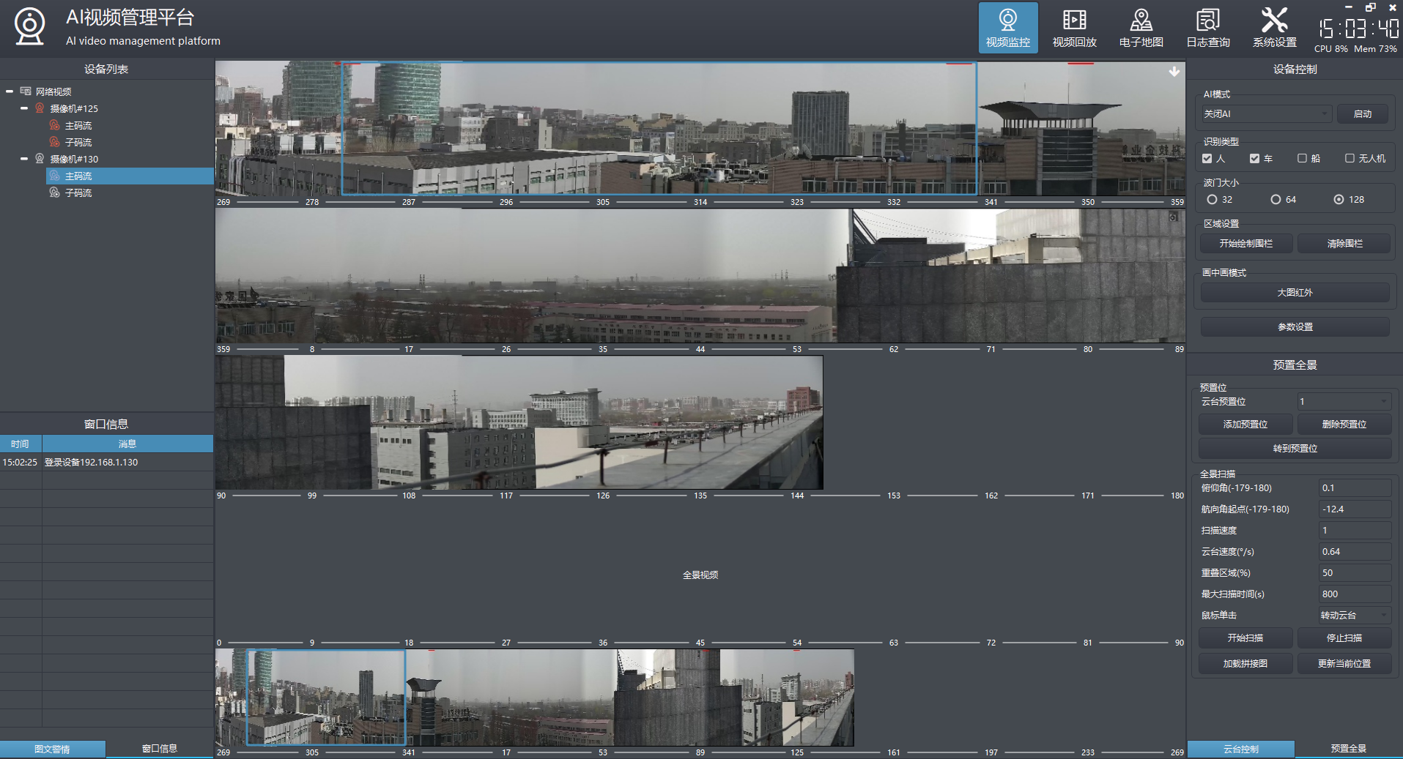Click the stream icon of 子码流 under 摄像机#125
This screenshot has height=759, width=1403.
(54, 142)
